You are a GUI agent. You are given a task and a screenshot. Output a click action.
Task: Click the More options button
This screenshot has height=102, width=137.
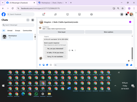(x=109, y=32)
